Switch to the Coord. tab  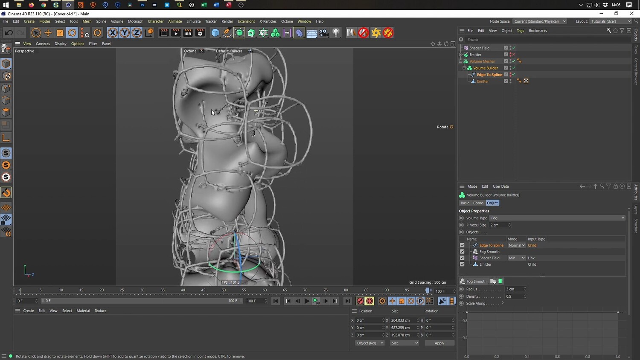pos(478,203)
